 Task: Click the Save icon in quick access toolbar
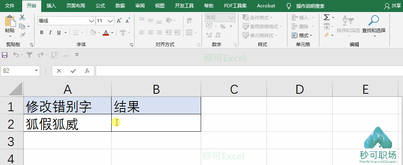coord(5,55)
